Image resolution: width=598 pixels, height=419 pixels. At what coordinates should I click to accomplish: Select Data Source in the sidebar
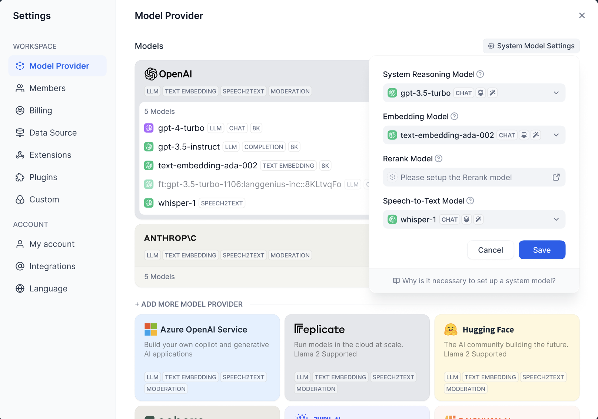pos(53,133)
